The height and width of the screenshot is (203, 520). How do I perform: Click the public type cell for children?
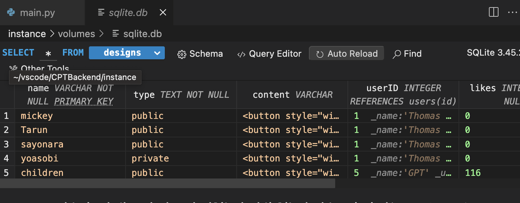point(181,173)
